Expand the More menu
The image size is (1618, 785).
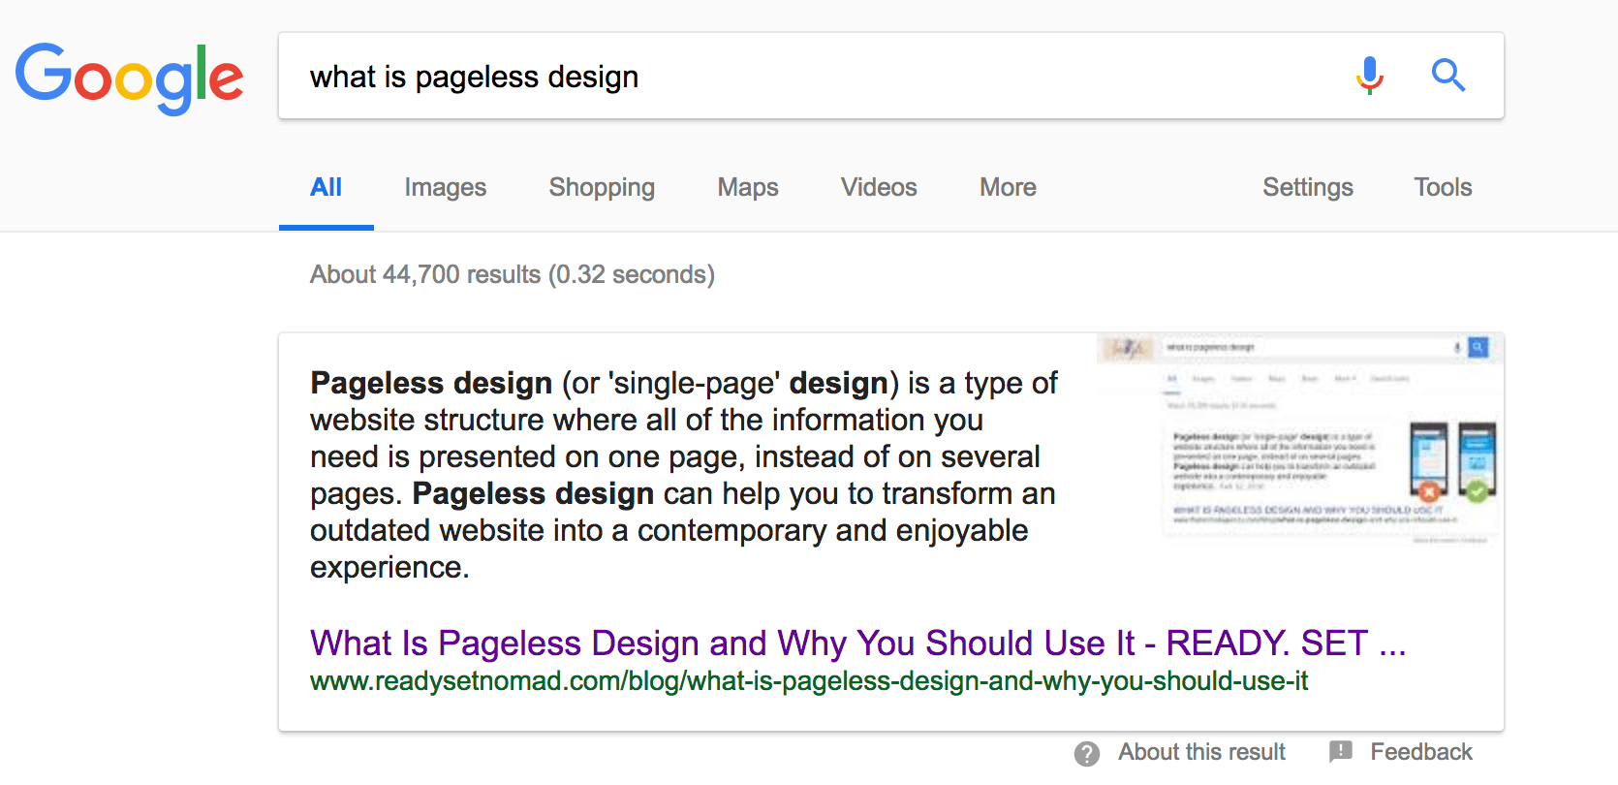pos(1008,188)
